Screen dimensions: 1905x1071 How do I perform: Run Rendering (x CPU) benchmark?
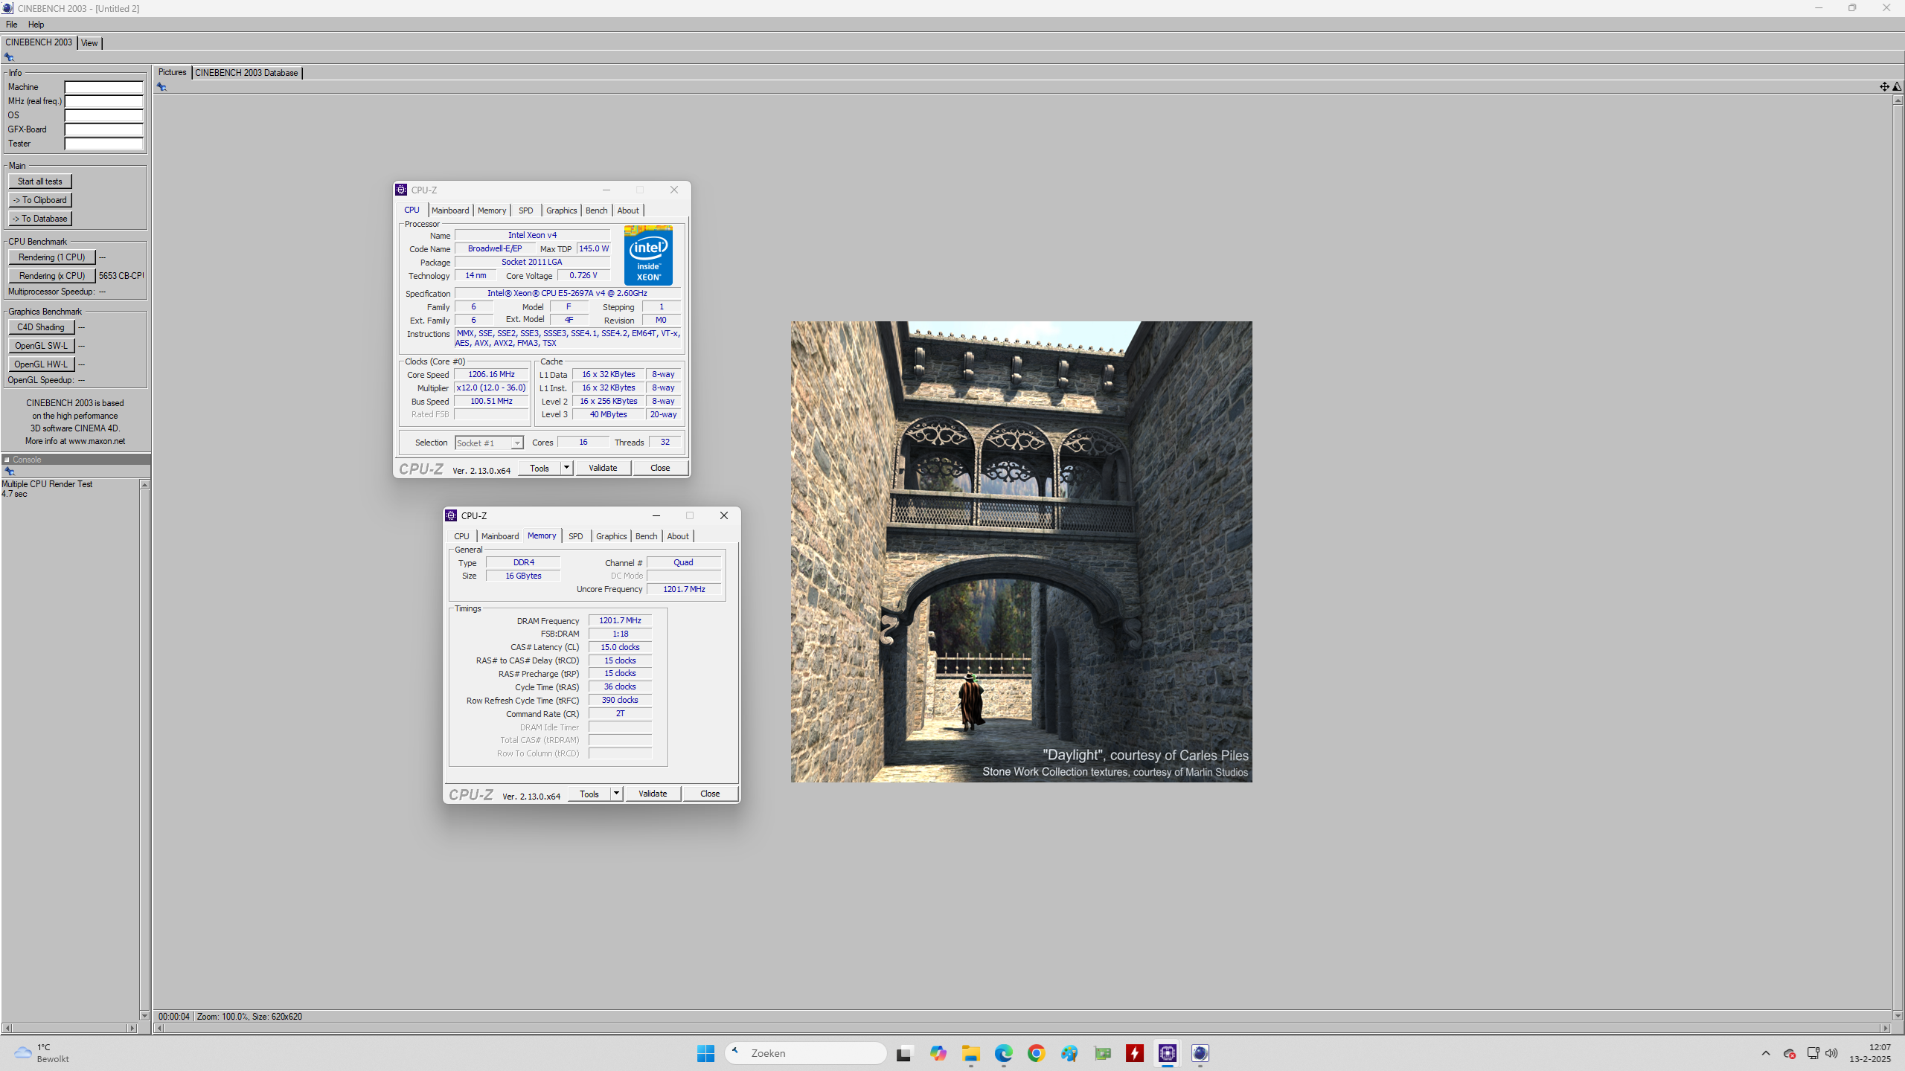coord(52,276)
